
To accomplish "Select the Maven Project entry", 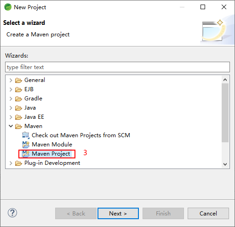I will click(x=51, y=154).
